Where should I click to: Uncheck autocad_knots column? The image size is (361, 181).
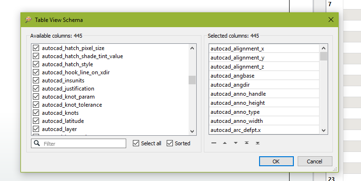(36, 112)
